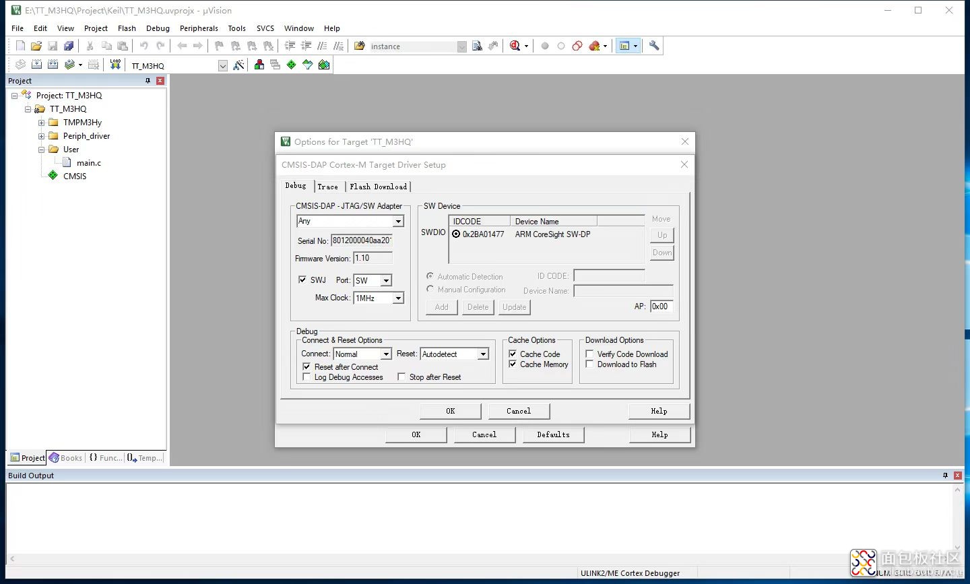Open the Reset Autodetect dropdown

pyautogui.click(x=483, y=354)
